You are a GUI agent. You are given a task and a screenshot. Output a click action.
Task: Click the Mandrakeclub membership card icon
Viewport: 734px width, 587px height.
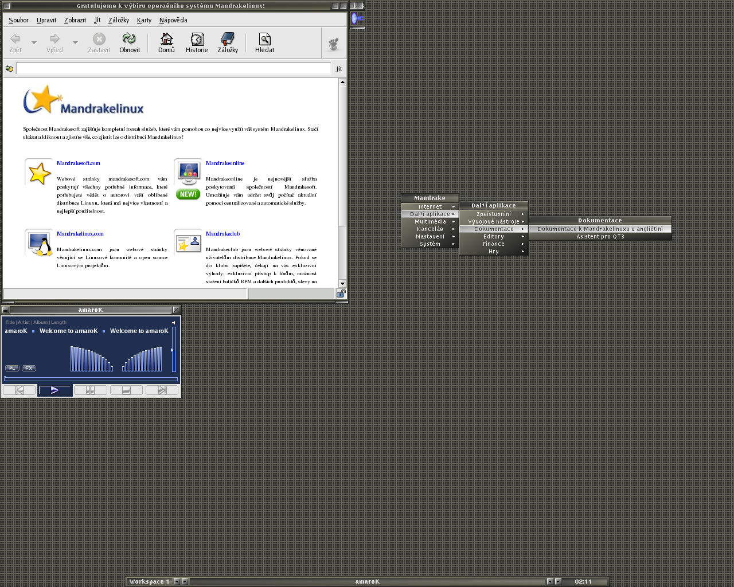(x=188, y=242)
